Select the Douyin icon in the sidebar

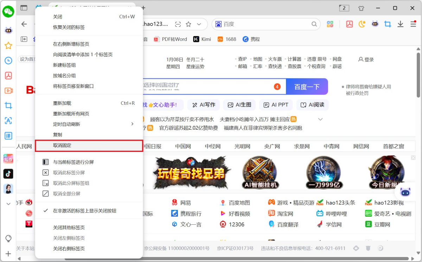coord(8,174)
